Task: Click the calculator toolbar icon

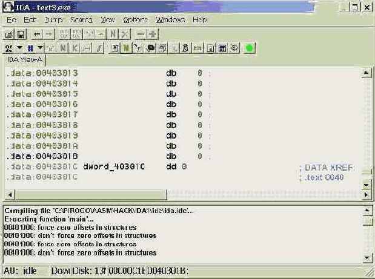Action: tap(222, 48)
